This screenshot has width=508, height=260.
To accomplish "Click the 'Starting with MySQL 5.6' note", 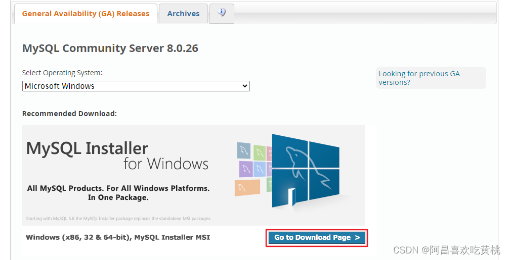I will point(118,219).
